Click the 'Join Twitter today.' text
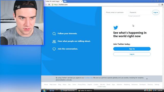Viewport: 164px width, 92px height. click(122, 44)
